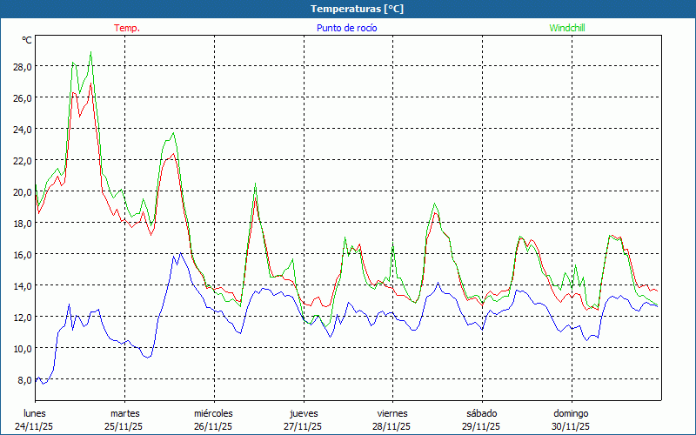Select the jueves day label
The image size is (696, 435).
click(303, 413)
